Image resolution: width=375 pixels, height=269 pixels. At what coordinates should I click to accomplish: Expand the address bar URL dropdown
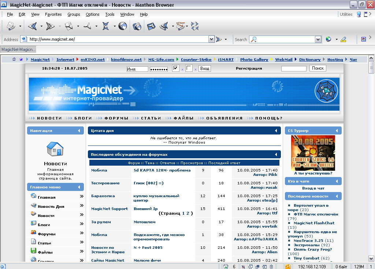(211, 39)
